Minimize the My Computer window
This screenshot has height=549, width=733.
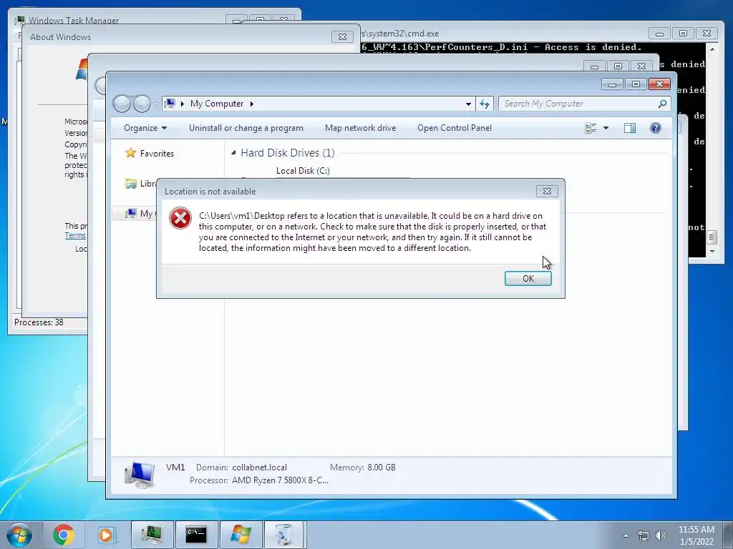point(613,84)
